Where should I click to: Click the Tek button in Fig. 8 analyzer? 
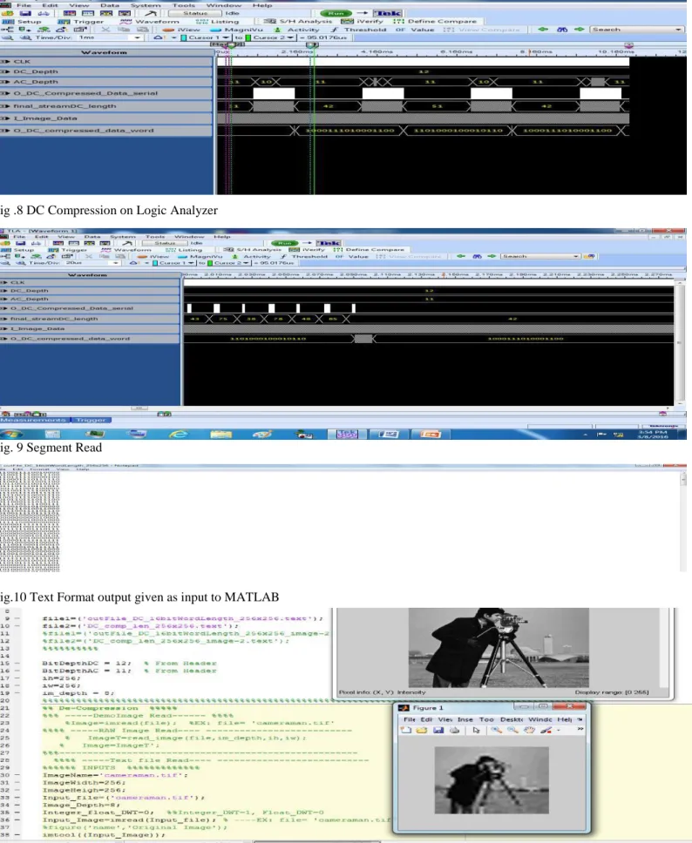click(x=388, y=13)
